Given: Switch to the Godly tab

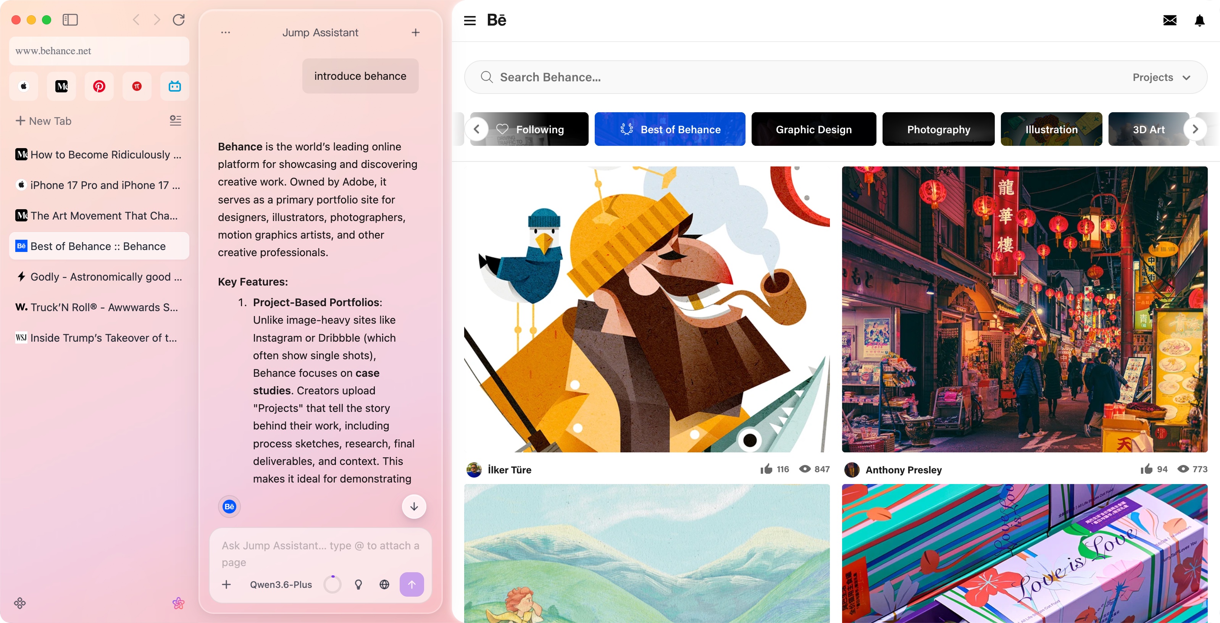Looking at the screenshot, I should tap(99, 277).
